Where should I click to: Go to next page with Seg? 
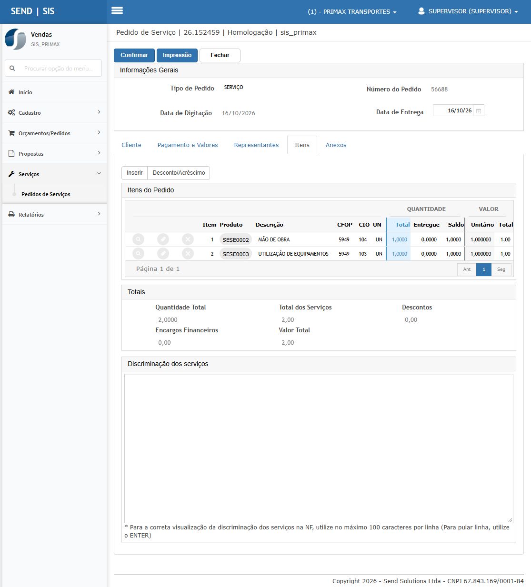pyautogui.click(x=501, y=269)
